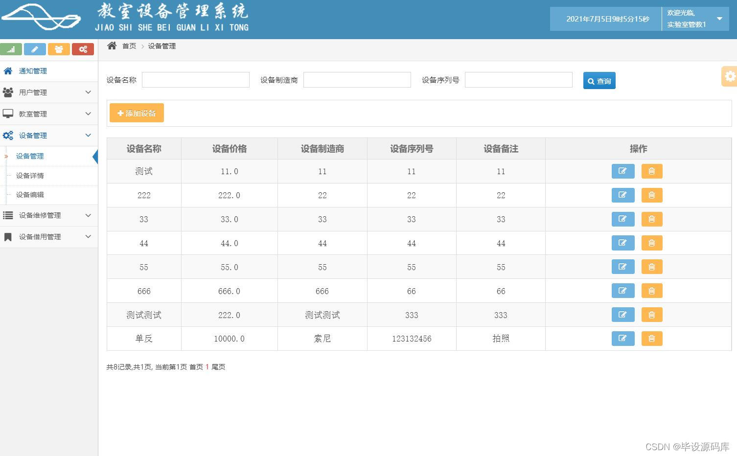Select 教室管理 sidebar menu
This screenshot has height=456, width=737.
click(49, 114)
